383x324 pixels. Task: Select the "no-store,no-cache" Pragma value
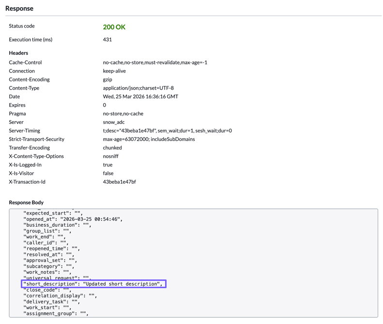coord(123,114)
